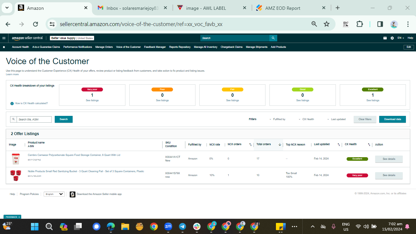Open Chrome zoom magnifier icon in address bar
This screenshot has width=416, height=234.
(x=314, y=24)
